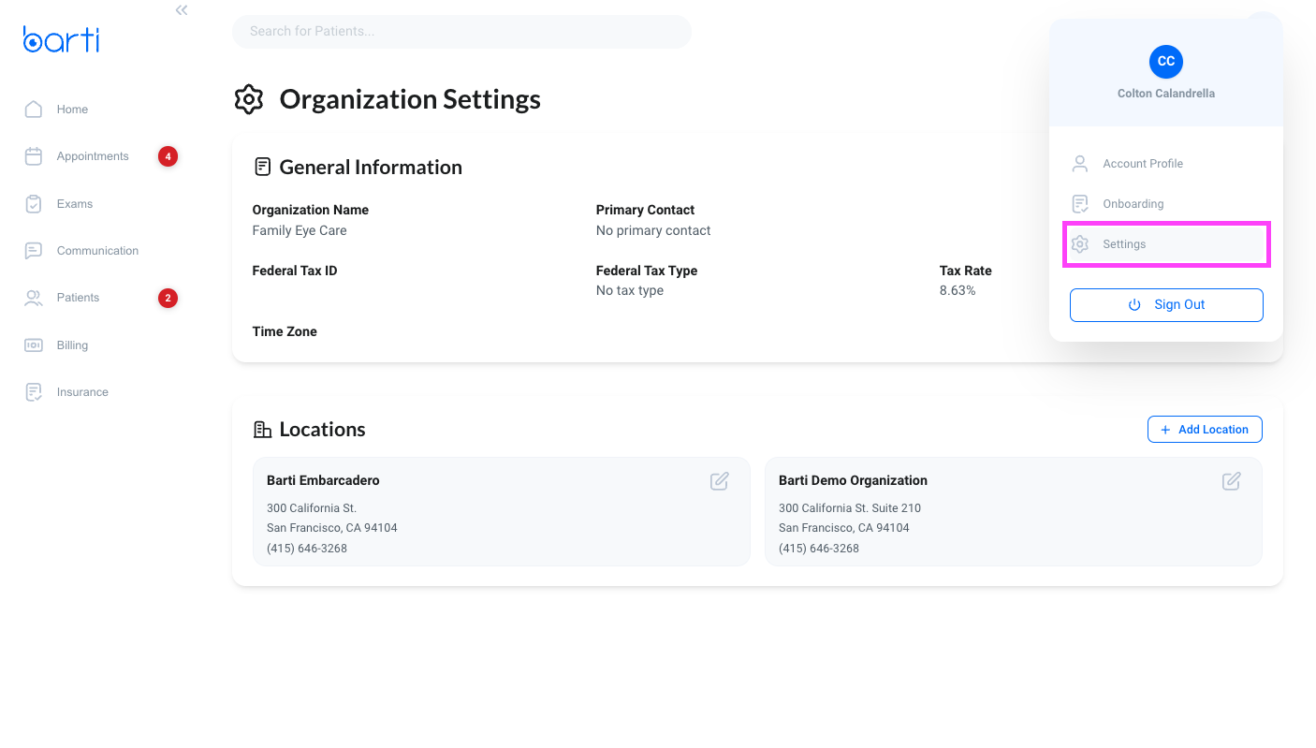The width and height of the screenshot is (1316, 748).
Task: Open the Communication section
Action: [x=97, y=251]
